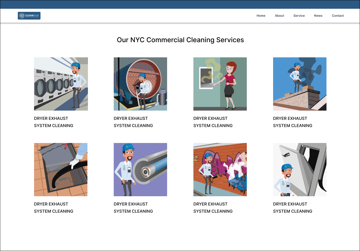
Task: Click the CleanHub logo
Action: pyautogui.click(x=29, y=16)
